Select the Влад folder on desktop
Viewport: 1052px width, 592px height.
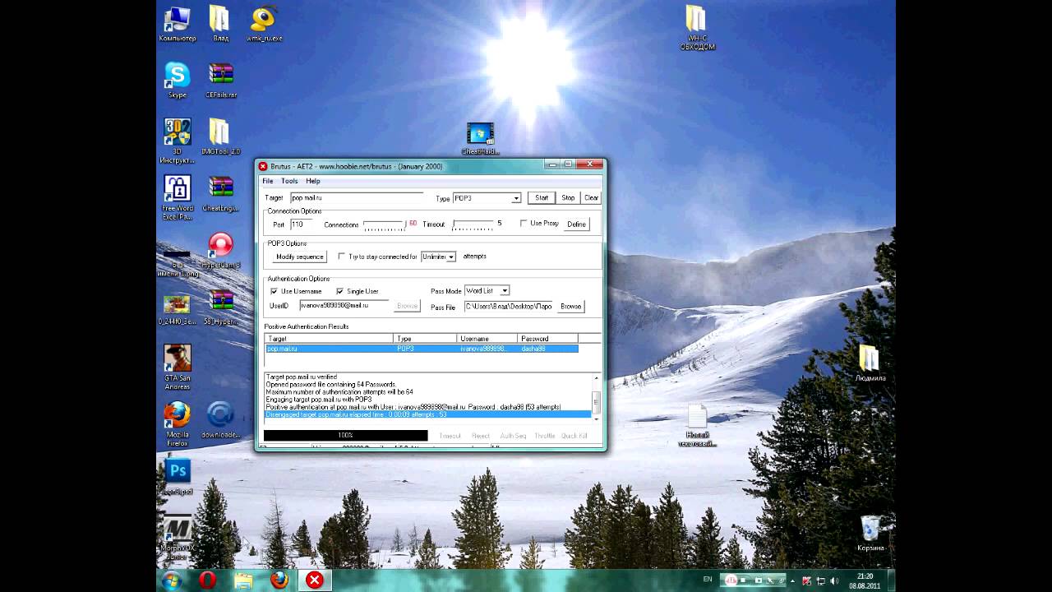coord(219,24)
